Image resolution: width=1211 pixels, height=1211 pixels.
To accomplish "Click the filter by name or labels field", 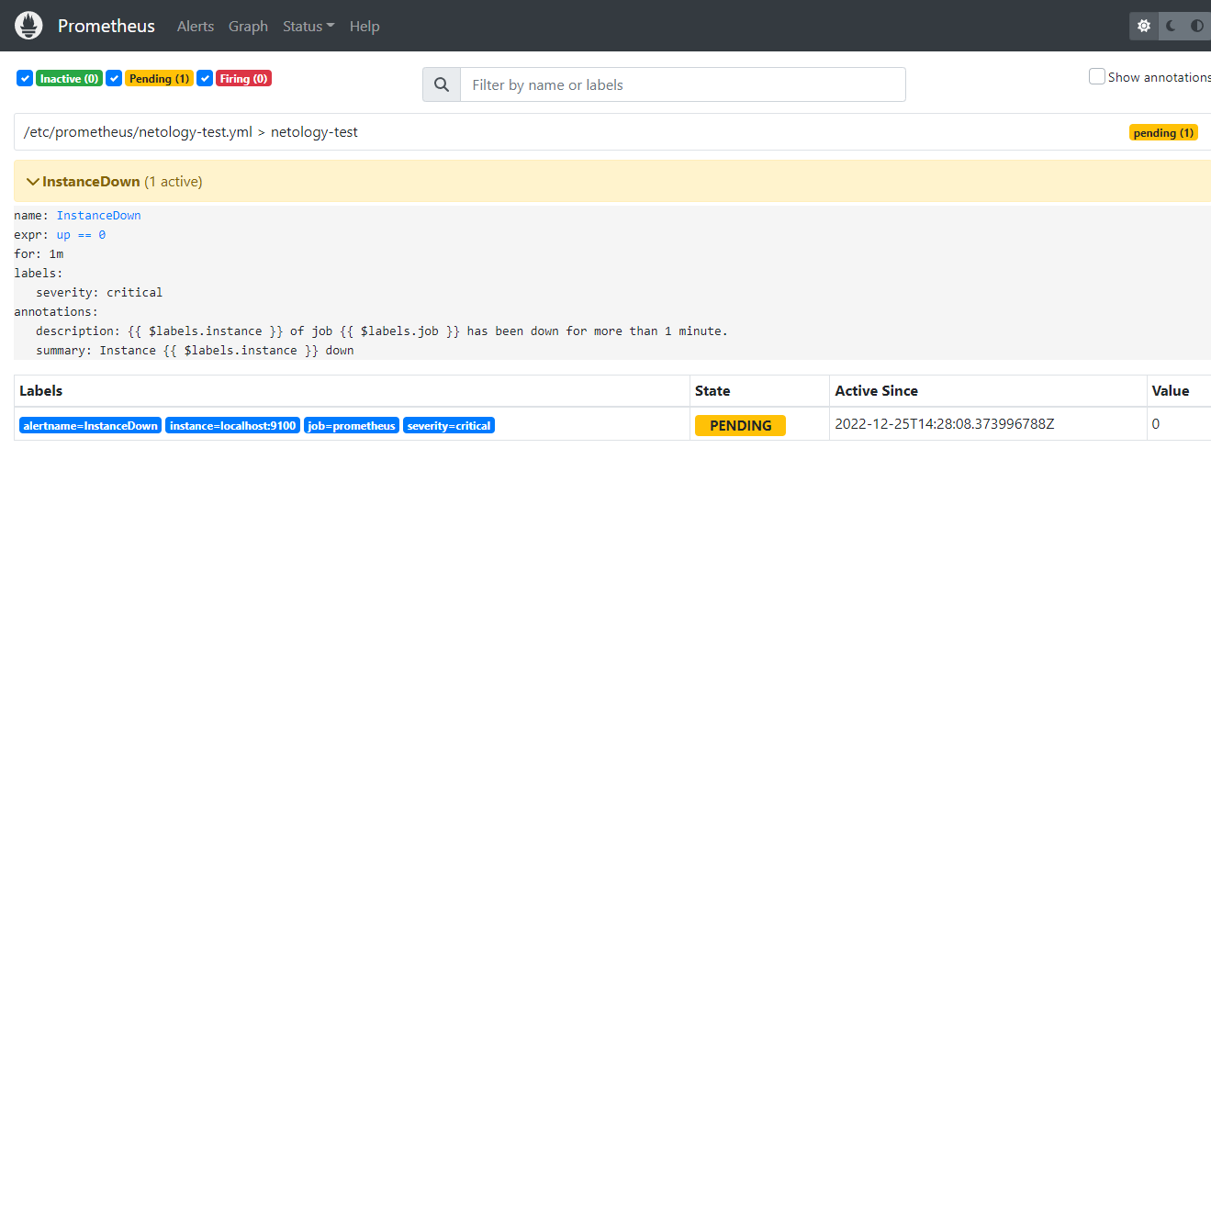I will (x=683, y=84).
